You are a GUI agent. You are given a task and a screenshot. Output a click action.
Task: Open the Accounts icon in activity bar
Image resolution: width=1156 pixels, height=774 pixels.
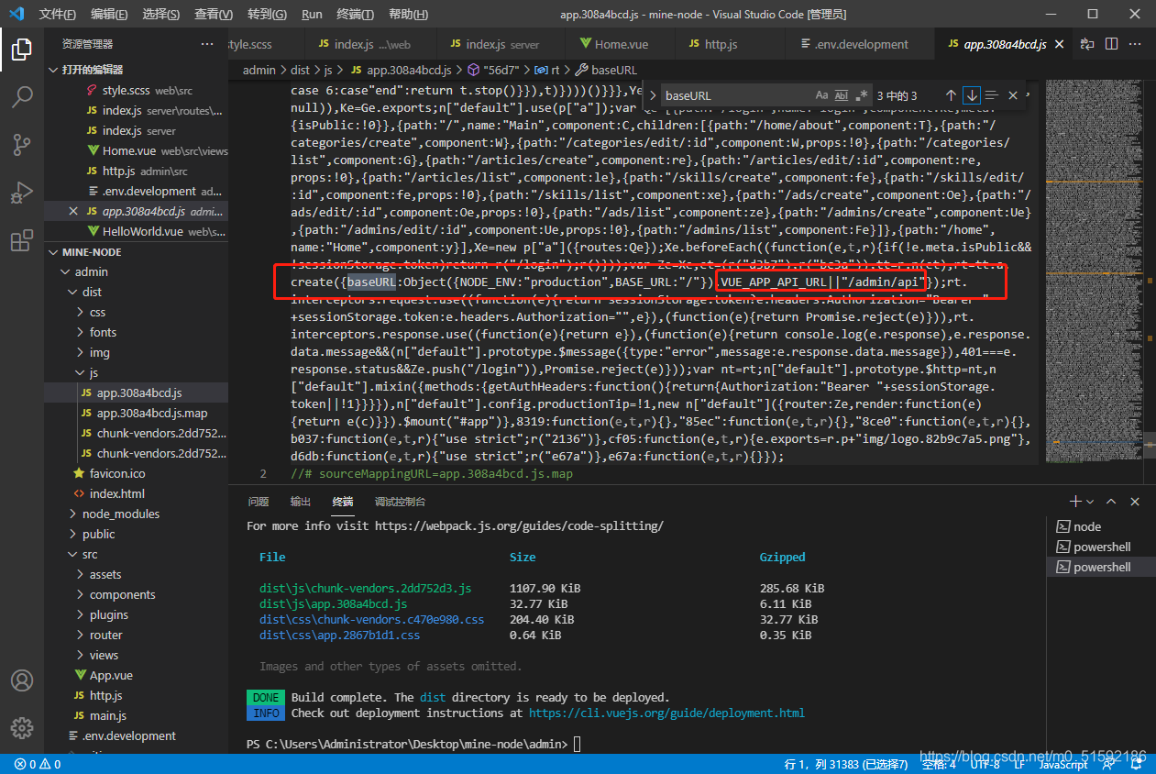(22, 681)
